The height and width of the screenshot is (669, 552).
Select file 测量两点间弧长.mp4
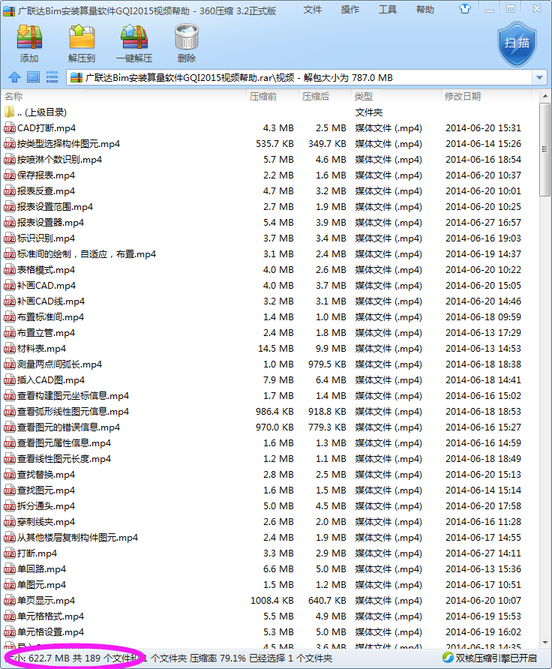point(59,364)
